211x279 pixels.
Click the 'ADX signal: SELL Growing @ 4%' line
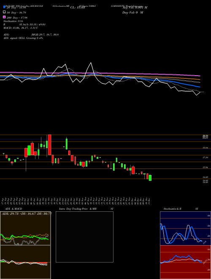tap(23, 38)
